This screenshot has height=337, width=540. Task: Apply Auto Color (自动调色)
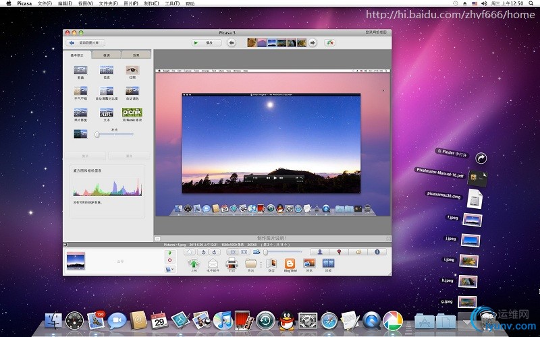[132, 91]
